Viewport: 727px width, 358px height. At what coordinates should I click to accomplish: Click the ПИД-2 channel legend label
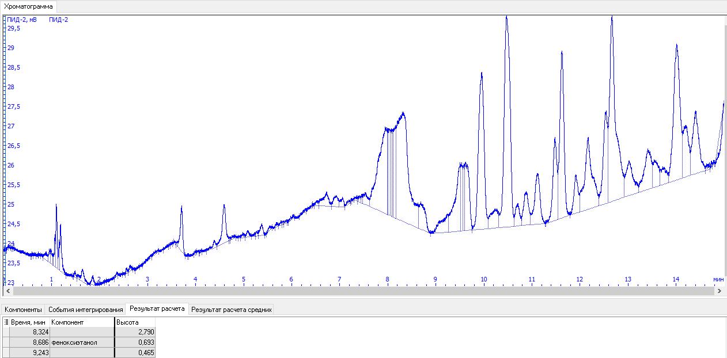tap(59, 20)
